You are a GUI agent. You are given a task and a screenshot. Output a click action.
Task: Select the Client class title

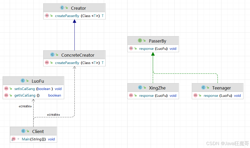coord(38,131)
